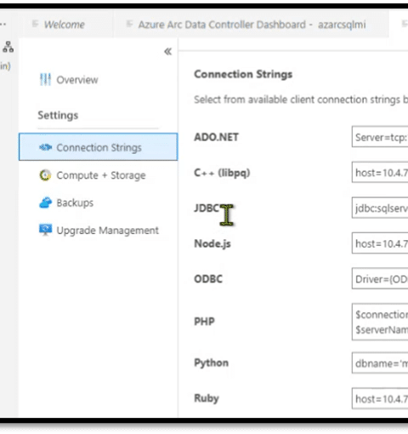Open the Backups settings page
This screenshot has width=408, height=434.
click(x=66, y=203)
